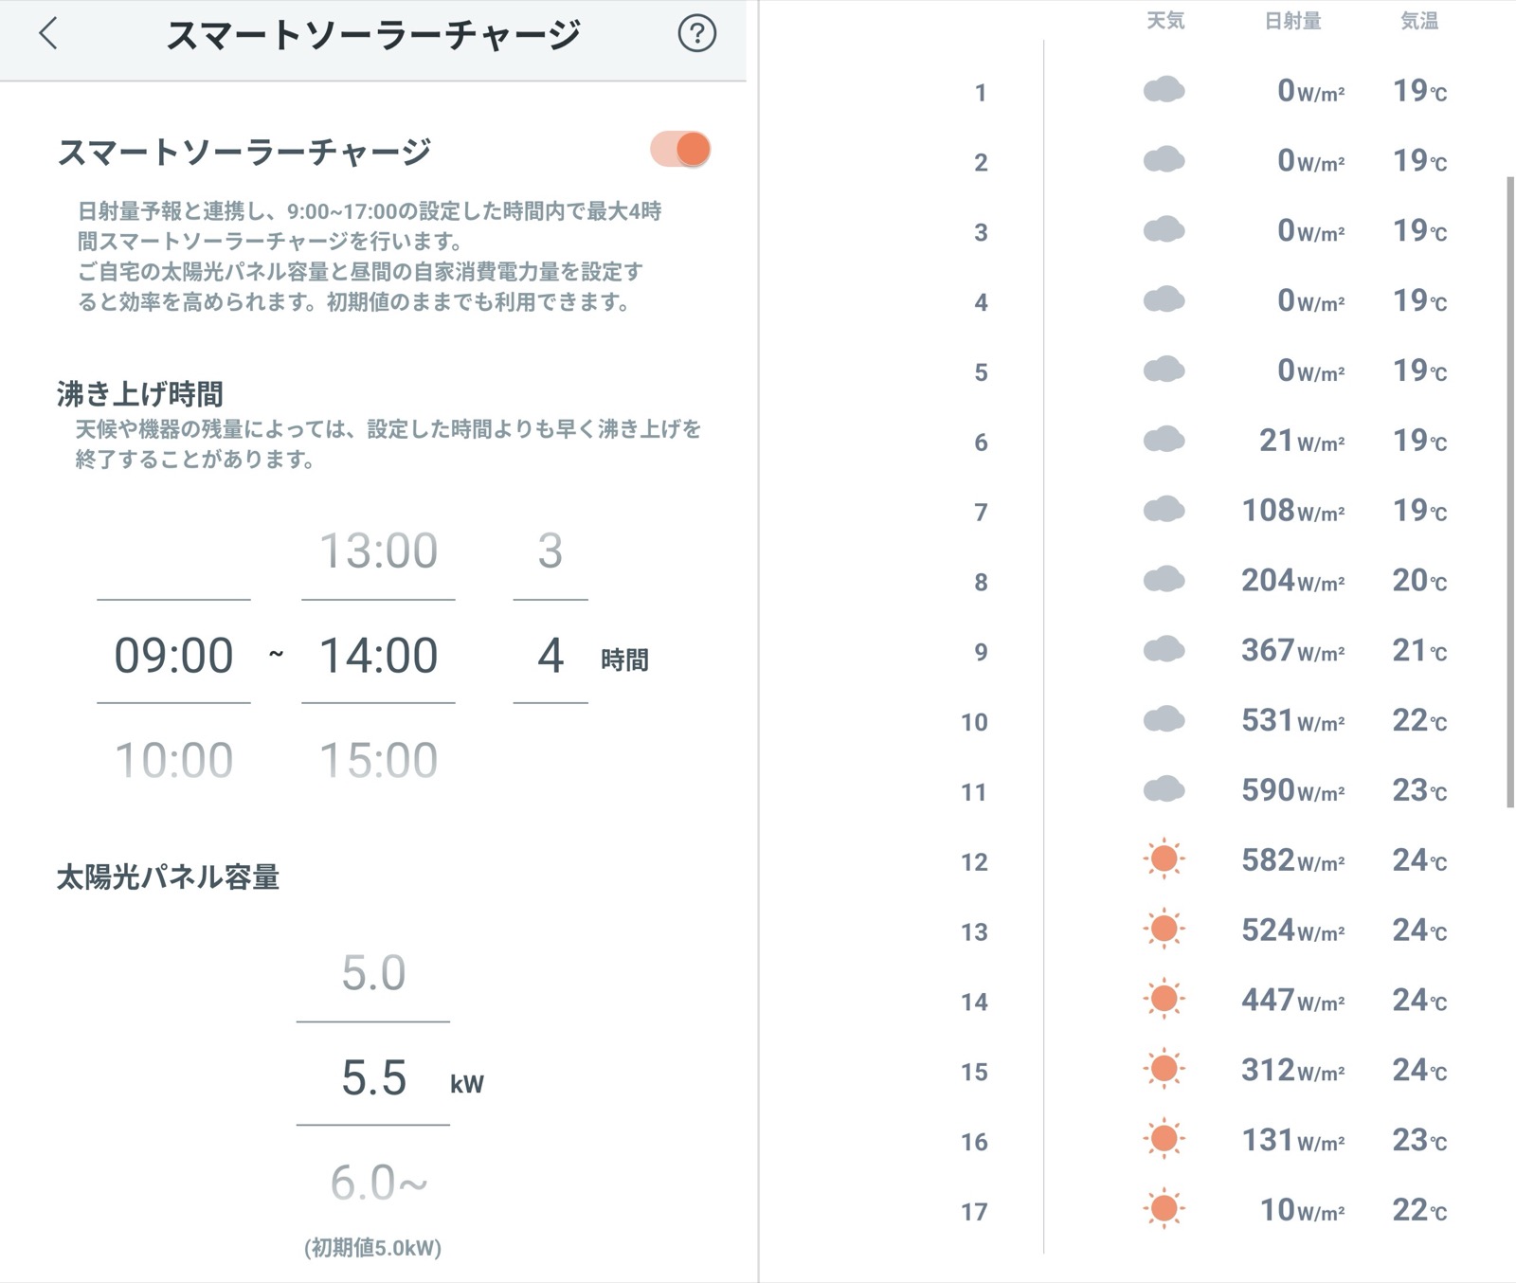Click the 日射量 column header
Viewport: 1516px width, 1283px height.
[1292, 21]
